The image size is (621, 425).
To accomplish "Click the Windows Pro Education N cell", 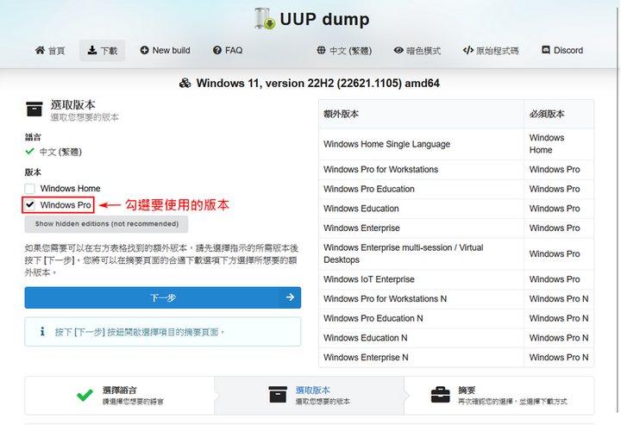I will coord(421,318).
